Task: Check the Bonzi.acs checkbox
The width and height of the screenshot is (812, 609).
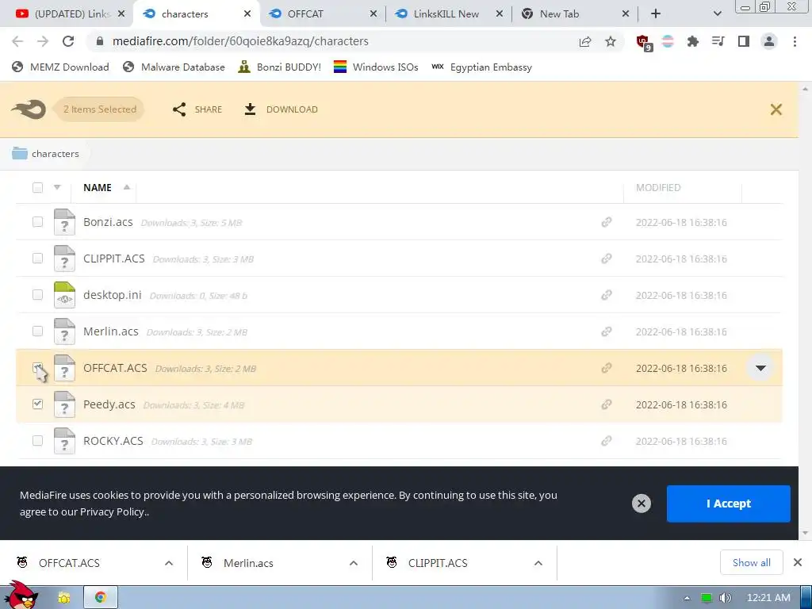Action: pyautogui.click(x=37, y=222)
